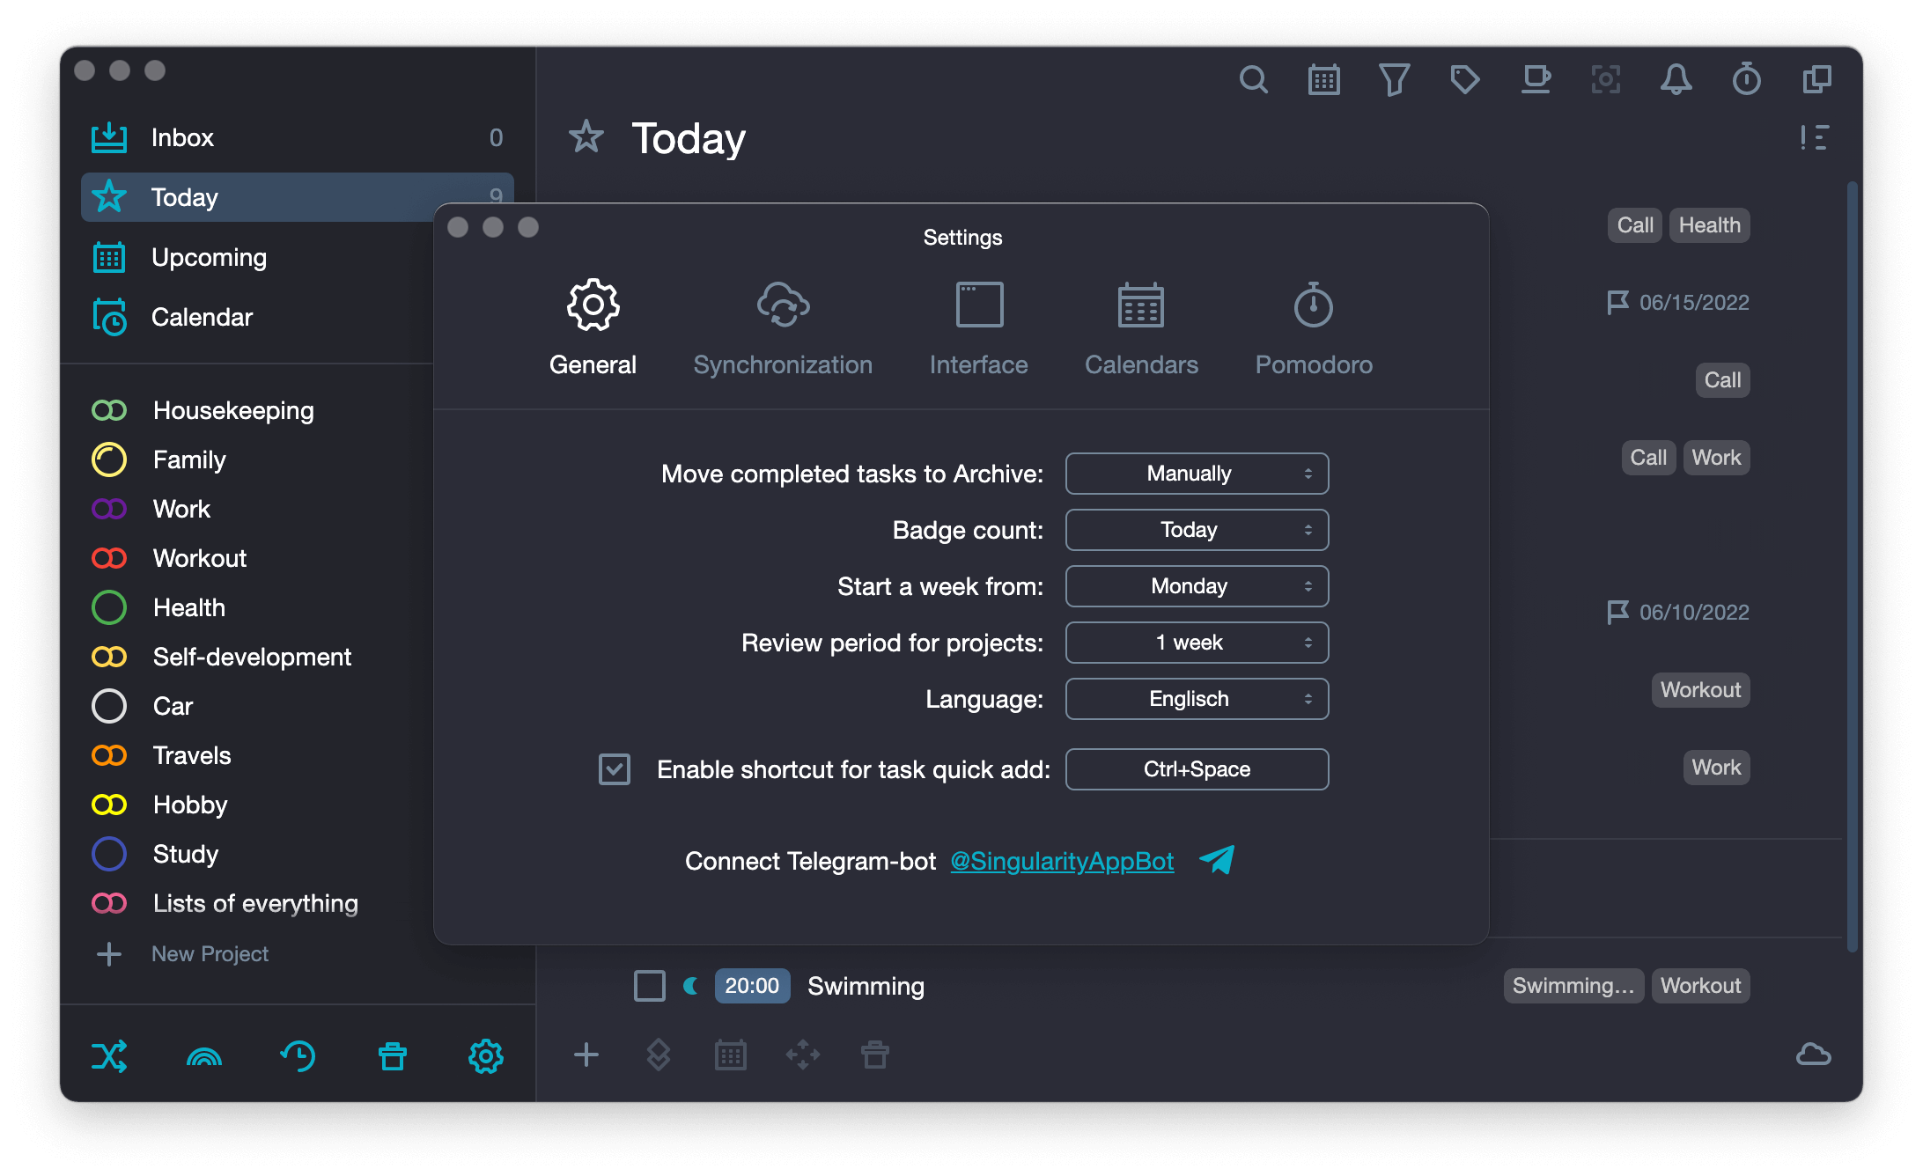
Task: Open Move completed tasks to Archive dropdown
Action: (x=1197, y=474)
